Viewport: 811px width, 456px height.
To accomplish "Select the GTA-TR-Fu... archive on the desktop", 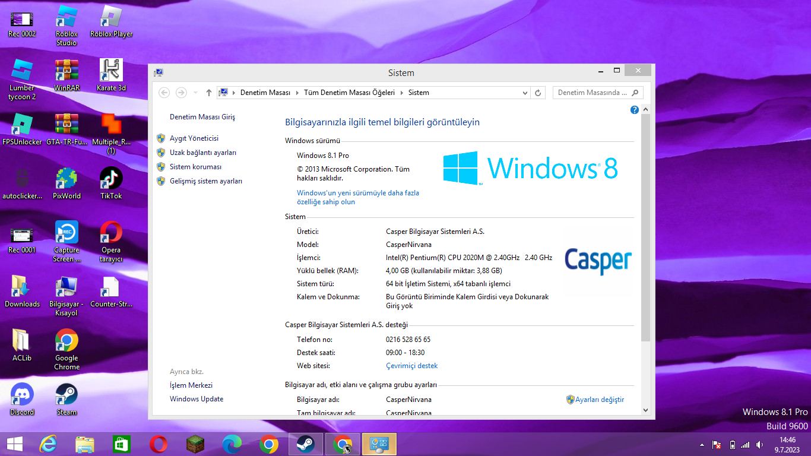I will (66, 129).
